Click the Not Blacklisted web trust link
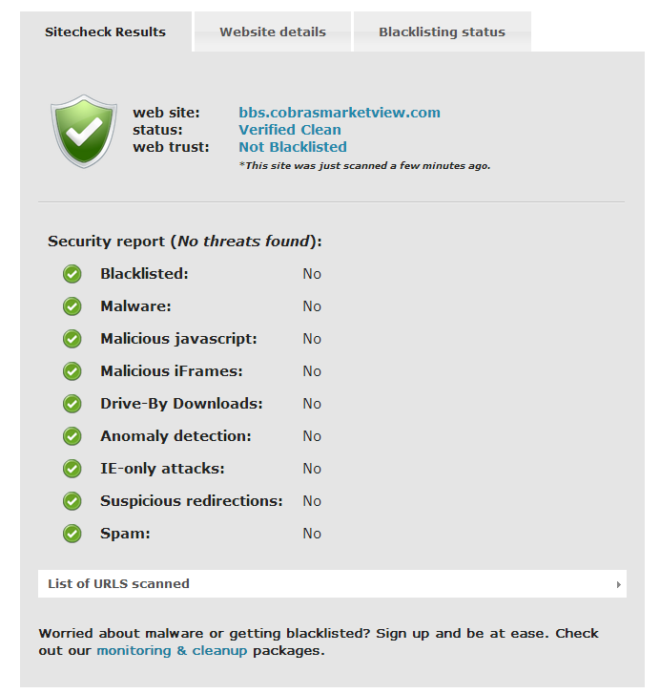660x694 pixels. [293, 147]
